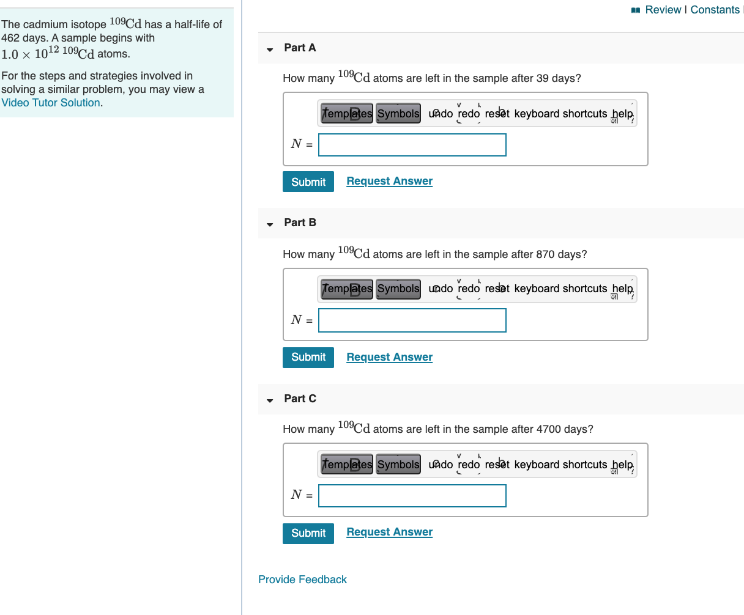Open Templates in Part B equation editor
Viewport: 744px width, 615px height.
346,289
